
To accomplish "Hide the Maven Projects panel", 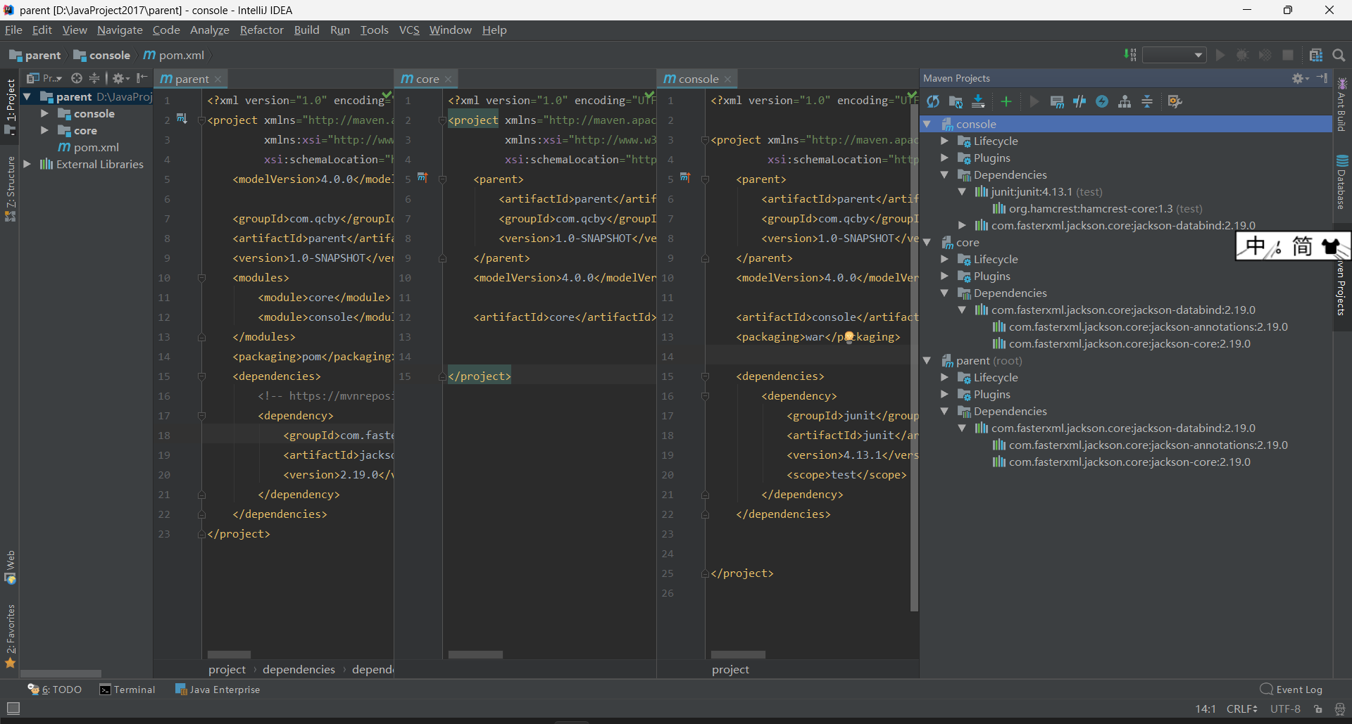I will pyautogui.click(x=1322, y=78).
